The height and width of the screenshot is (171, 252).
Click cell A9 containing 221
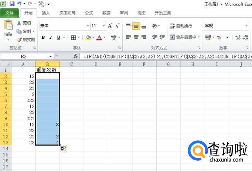click(24, 118)
